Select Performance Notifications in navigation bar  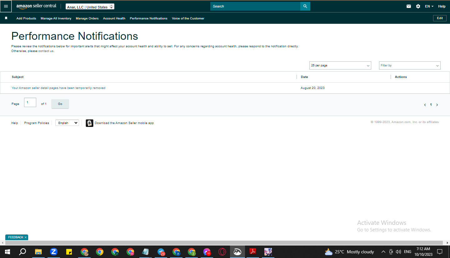148,18
